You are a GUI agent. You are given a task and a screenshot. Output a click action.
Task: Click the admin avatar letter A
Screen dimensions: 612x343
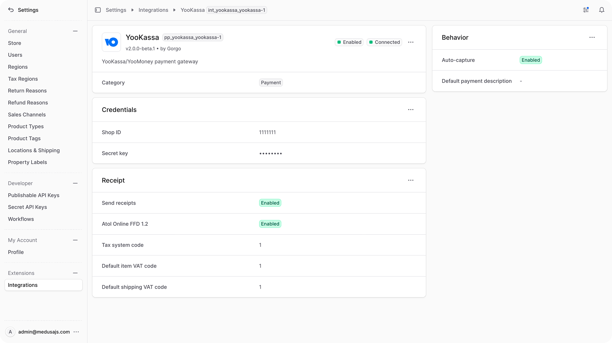coord(10,332)
